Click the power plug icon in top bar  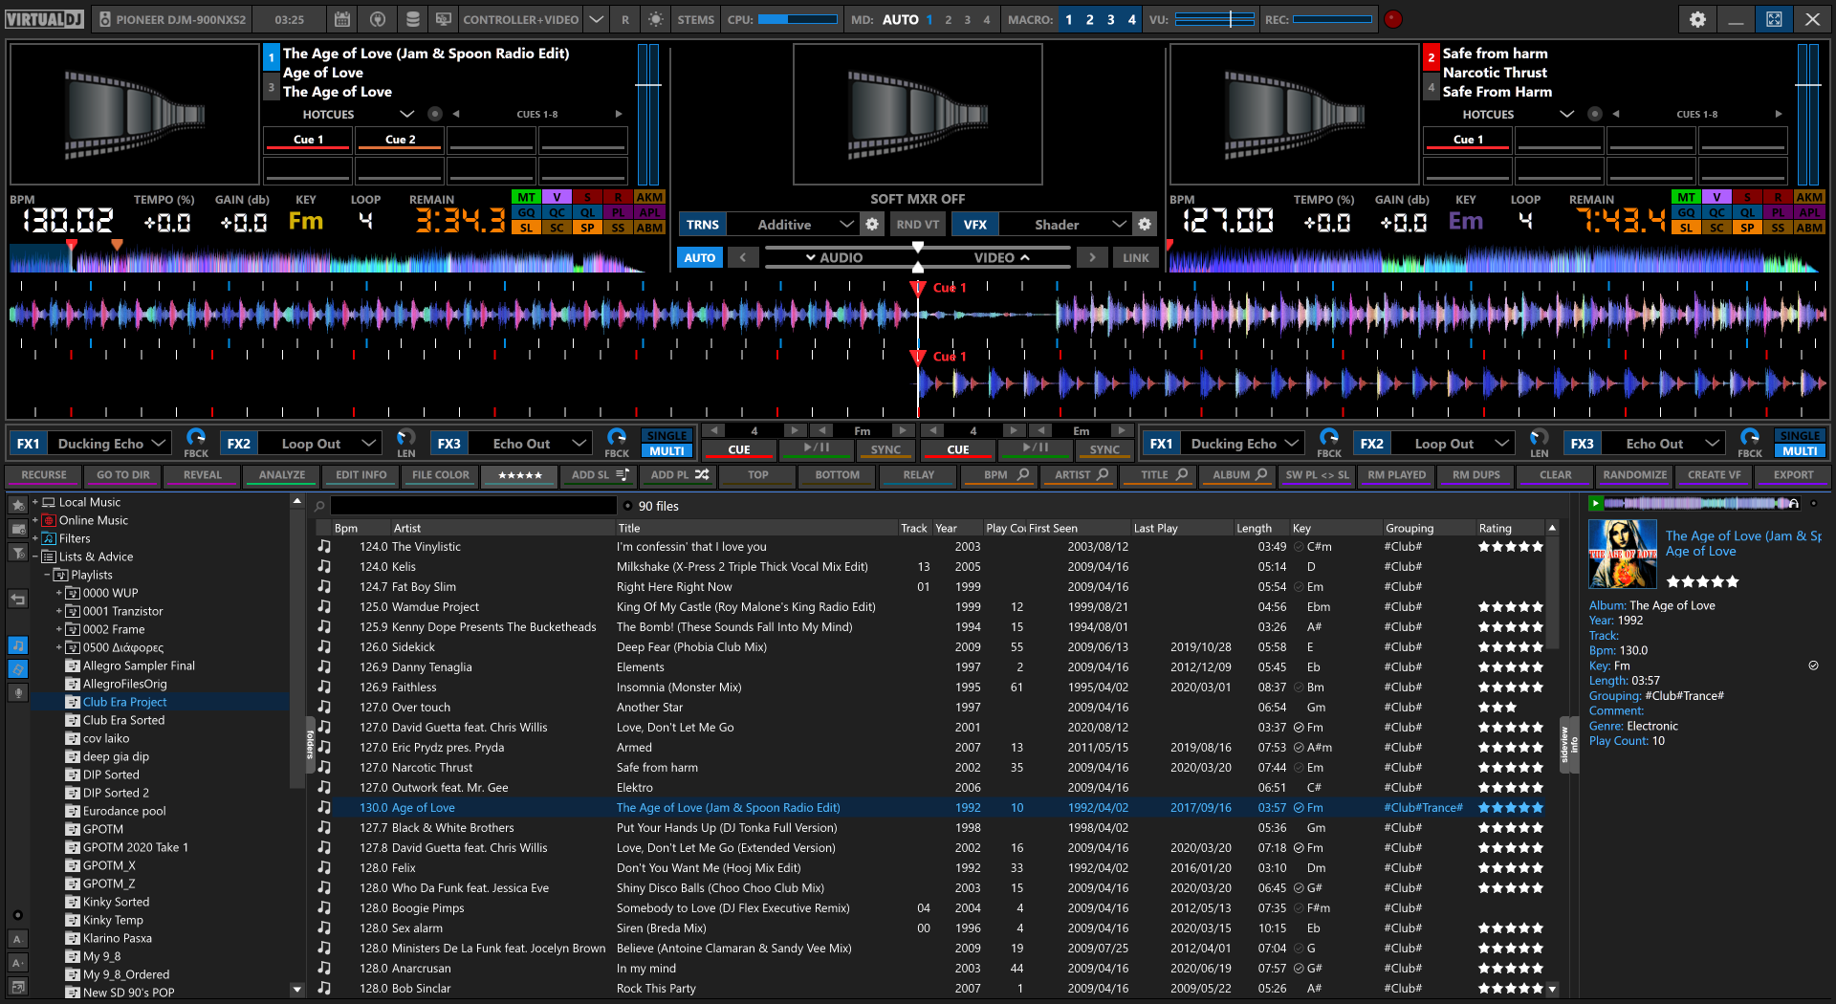point(378,19)
